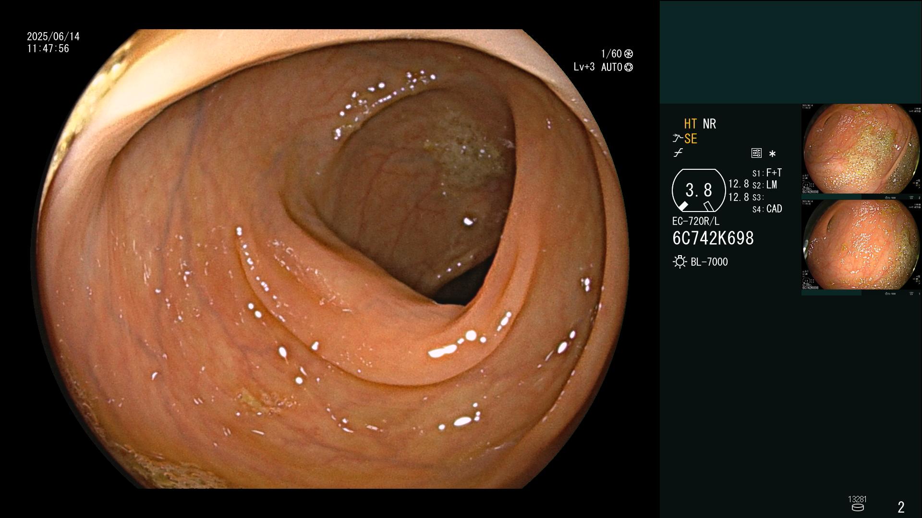Click the Lv+3 brightness level
The width and height of the screenshot is (922, 518).
pyautogui.click(x=584, y=67)
